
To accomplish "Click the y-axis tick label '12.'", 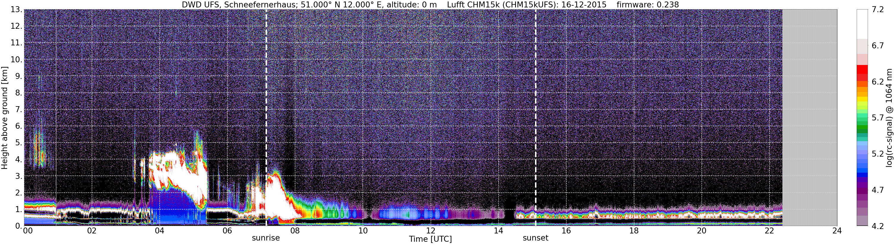I will click(x=16, y=26).
